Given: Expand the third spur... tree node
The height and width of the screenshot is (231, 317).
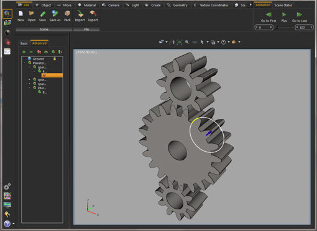Looking at the screenshot, I should coord(29,84).
